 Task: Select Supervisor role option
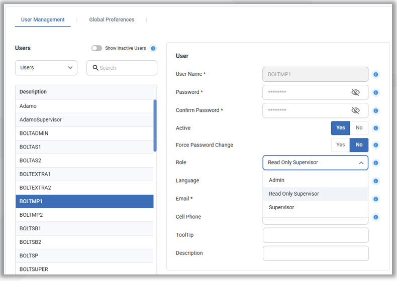tap(281, 207)
